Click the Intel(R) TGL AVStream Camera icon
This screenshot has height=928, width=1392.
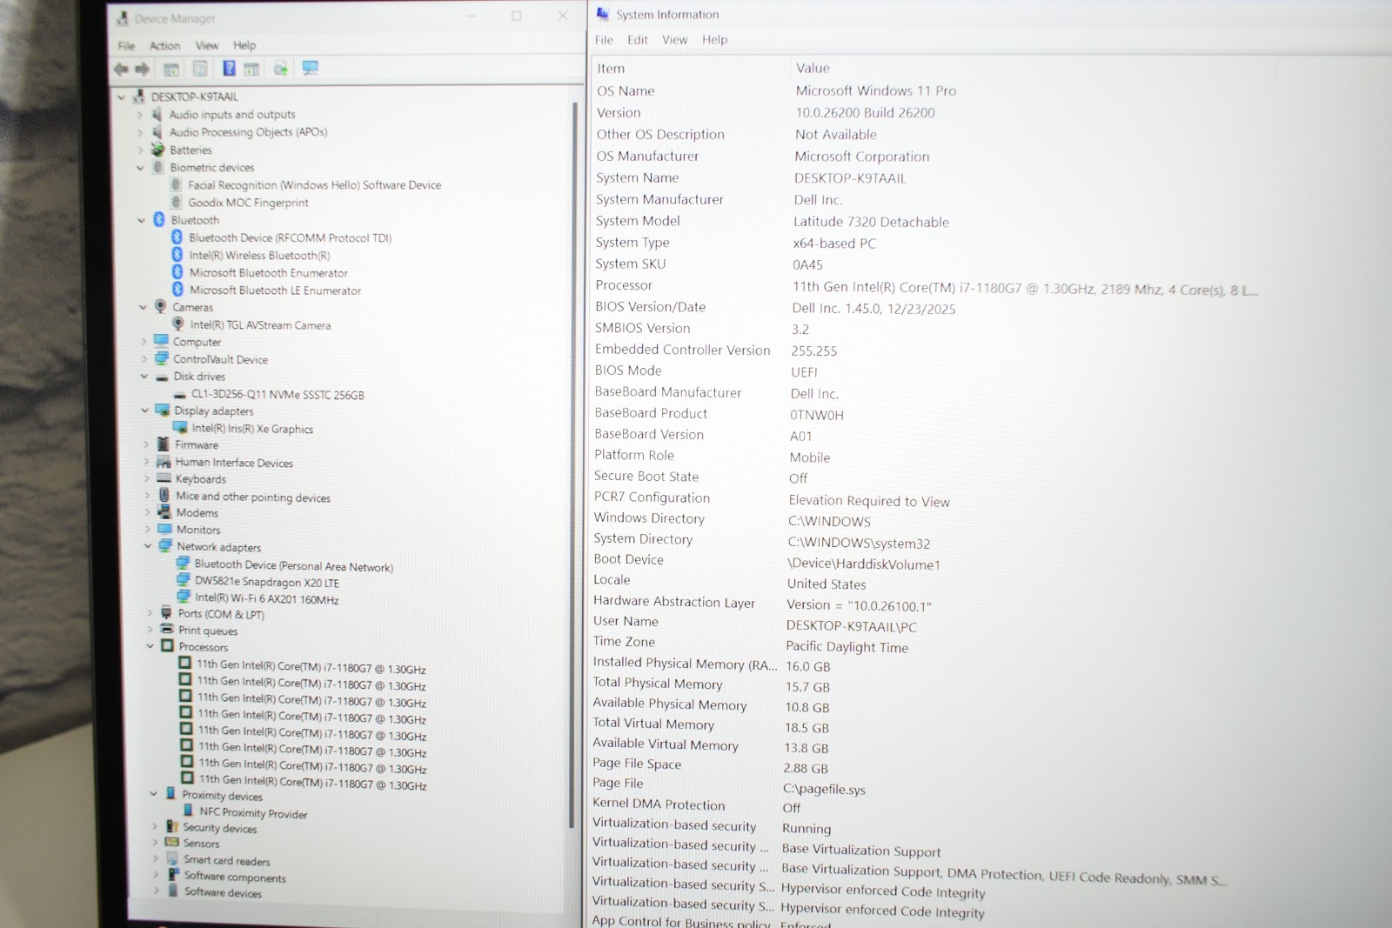(178, 324)
